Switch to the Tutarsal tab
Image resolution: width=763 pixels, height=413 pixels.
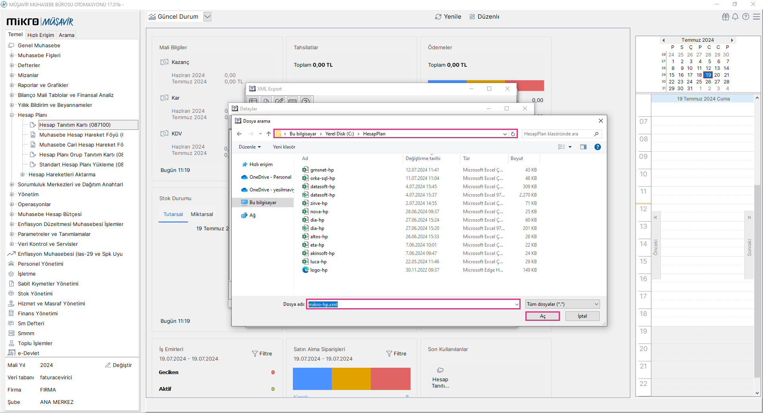click(173, 214)
